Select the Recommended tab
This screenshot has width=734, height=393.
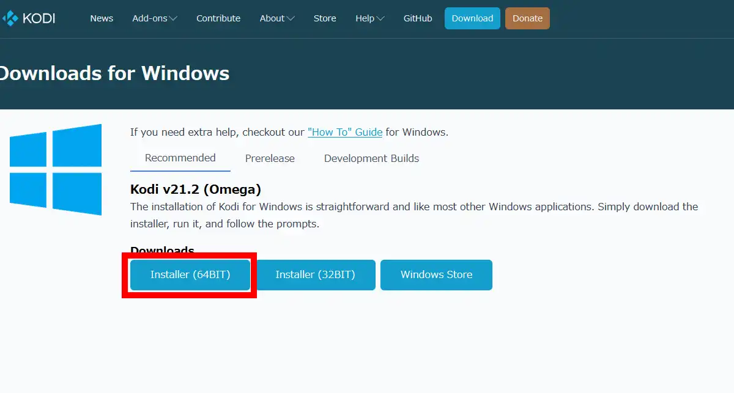pos(180,158)
